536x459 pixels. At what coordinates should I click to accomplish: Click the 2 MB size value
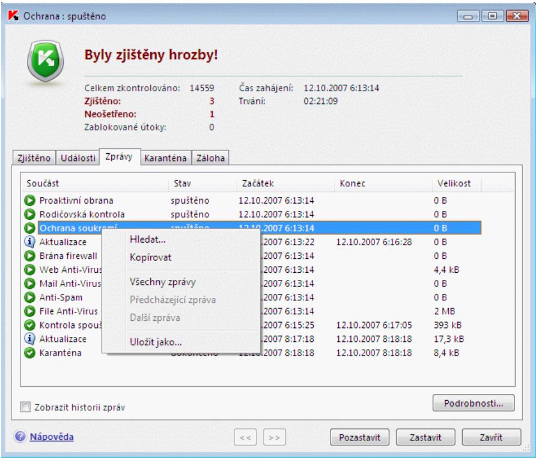(x=445, y=311)
